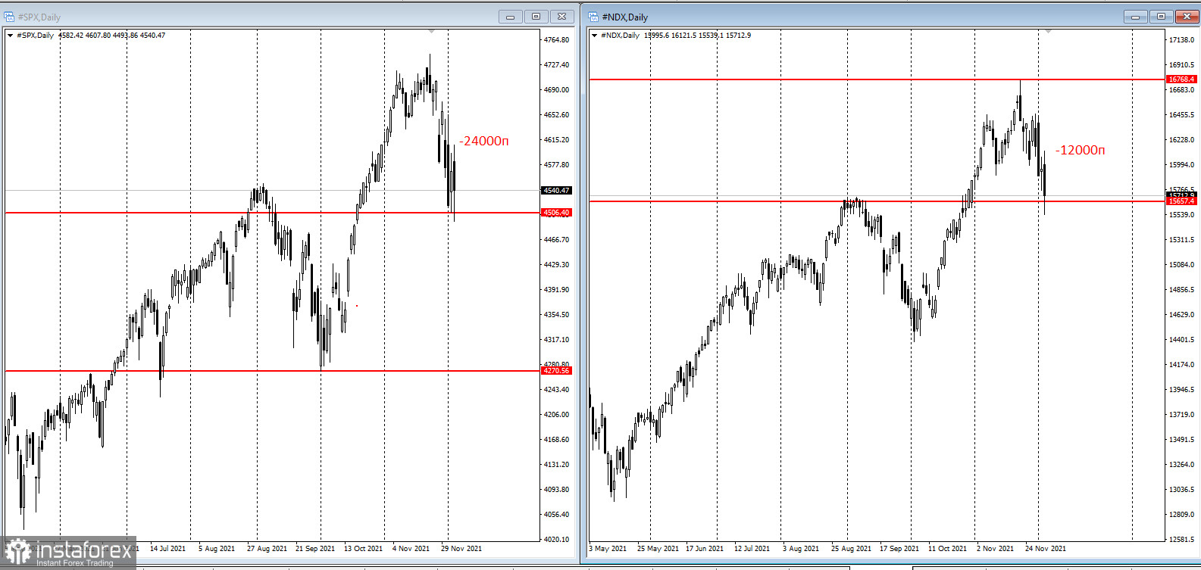
Task: Open the arrow menu beside #SPX,Daily label
Action: click(10, 36)
